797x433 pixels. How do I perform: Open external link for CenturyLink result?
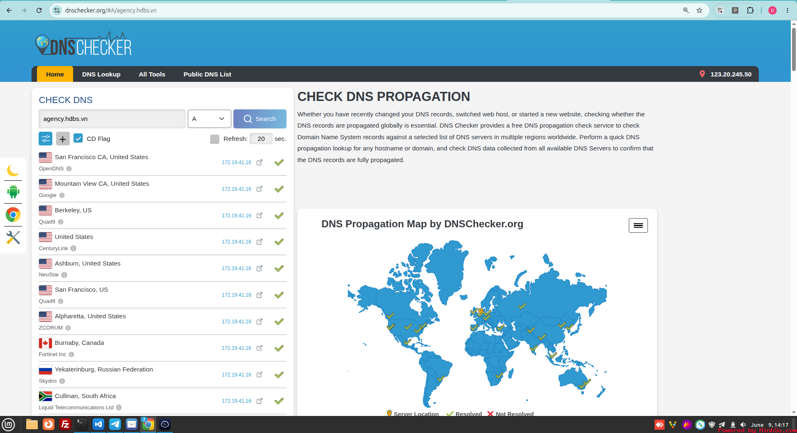point(260,242)
